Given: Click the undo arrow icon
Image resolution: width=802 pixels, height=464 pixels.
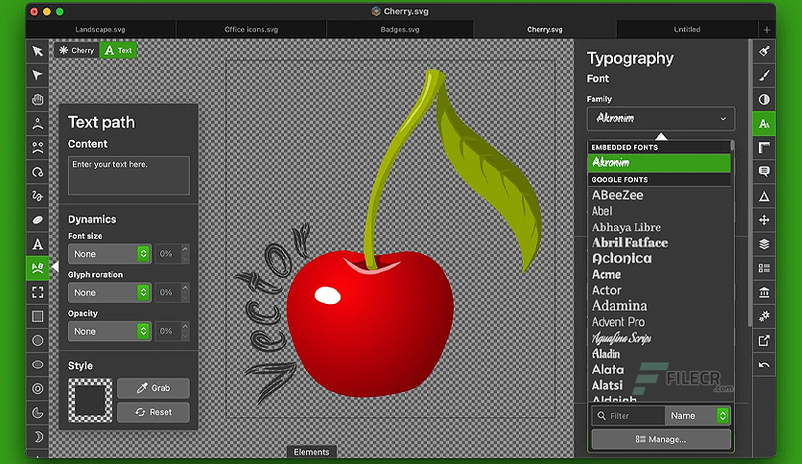Looking at the screenshot, I should (765, 365).
